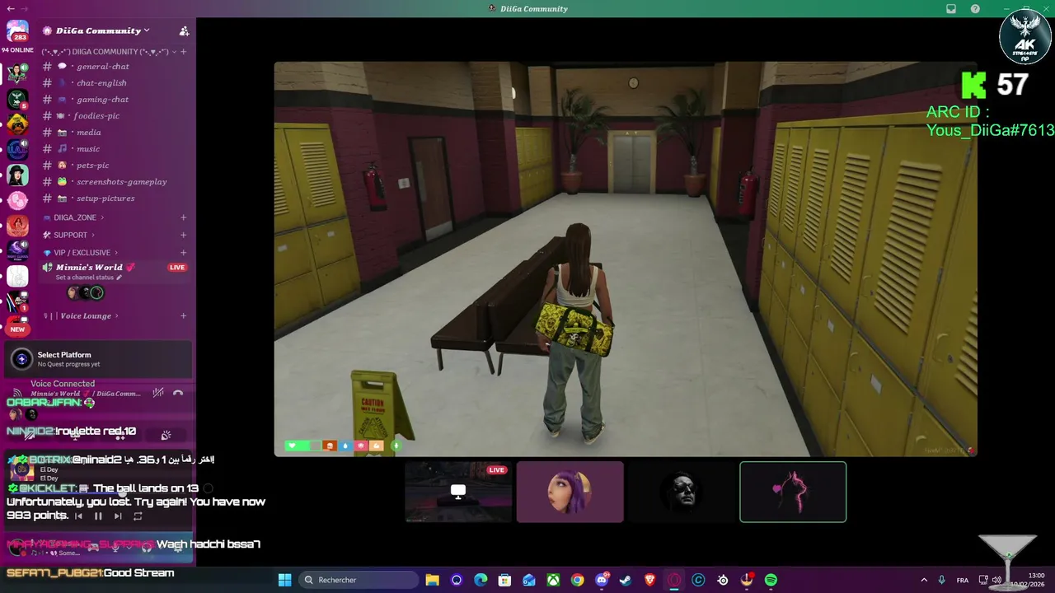1055x593 pixels.
Task: Skip to previous Spotify track
Action: [78, 516]
